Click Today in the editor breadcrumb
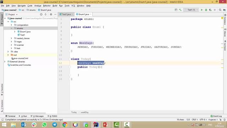The height and width of the screenshot is (128, 227). (74, 112)
